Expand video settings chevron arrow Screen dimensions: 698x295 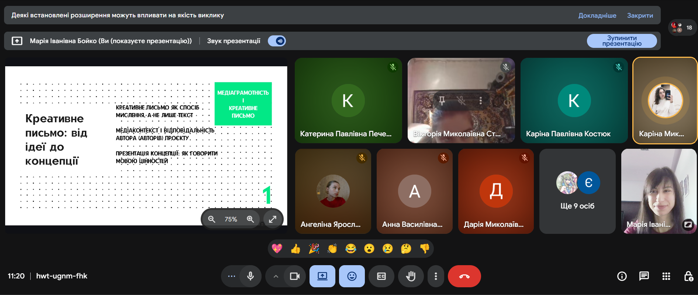[276, 276]
